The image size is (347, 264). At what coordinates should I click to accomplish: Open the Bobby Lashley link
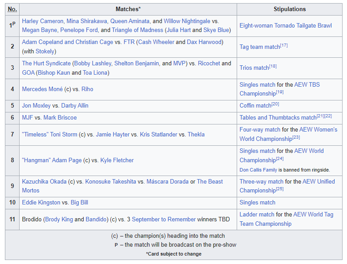click(93, 63)
